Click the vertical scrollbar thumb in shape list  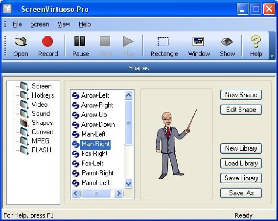128,123
